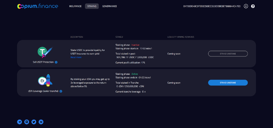Click the chat community icon in footer
This screenshot has width=273, height=128.
[x=27, y=122]
